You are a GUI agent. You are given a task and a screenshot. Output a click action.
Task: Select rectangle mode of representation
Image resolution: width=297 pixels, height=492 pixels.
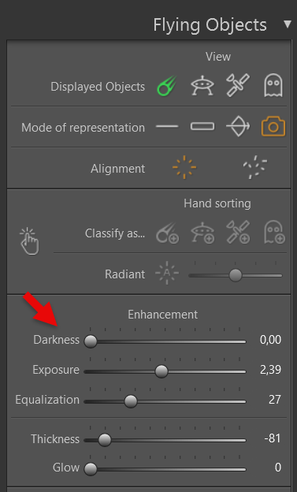coord(202,126)
